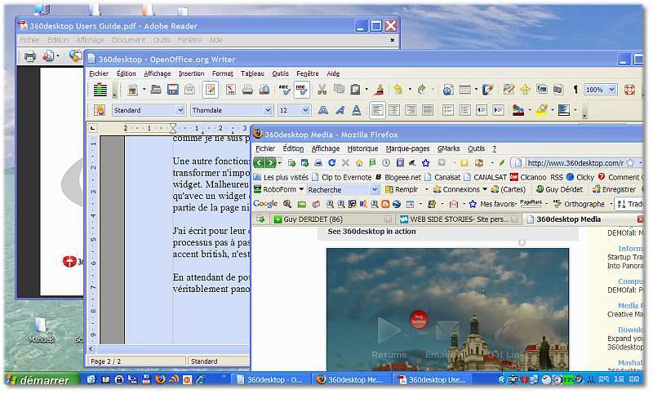This screenshot has width=653, height=394.
Task: Click the démarrer Start button
Action: 42,380
